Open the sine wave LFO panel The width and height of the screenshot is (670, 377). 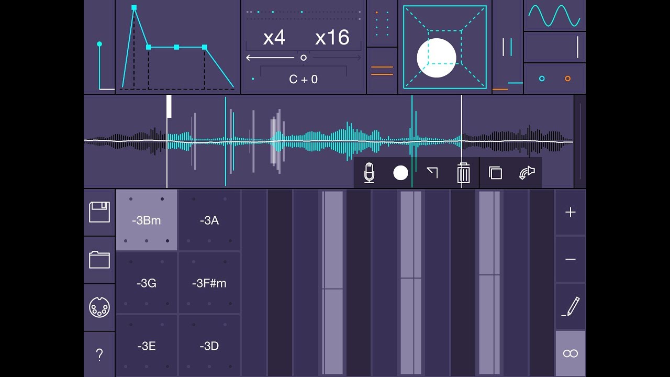coord(555,16)
